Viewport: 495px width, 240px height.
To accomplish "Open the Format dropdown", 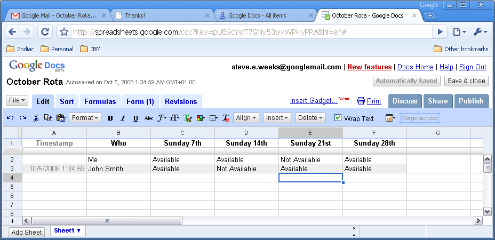I will tap(85, 118).
